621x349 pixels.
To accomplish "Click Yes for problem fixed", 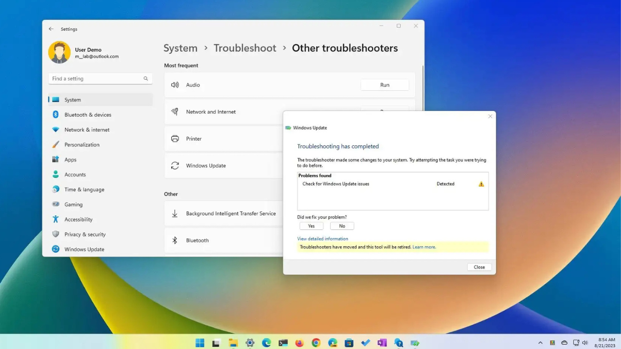I will pos(311,226).
